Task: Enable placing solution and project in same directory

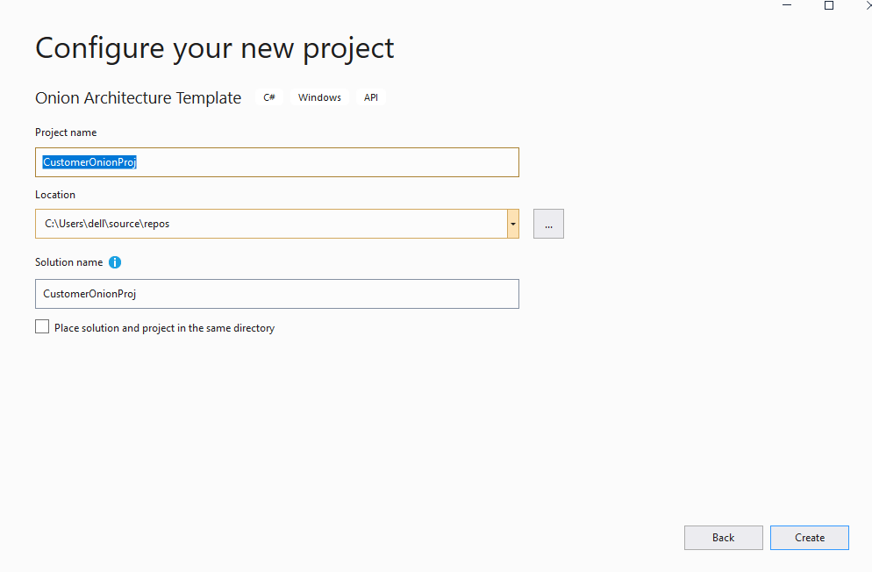Action: coord(41,326)
